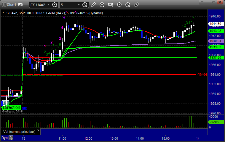This screenshot has height=142, width=225.
Task: Click the 1943.03 green price label
Action: pos(216,31)
